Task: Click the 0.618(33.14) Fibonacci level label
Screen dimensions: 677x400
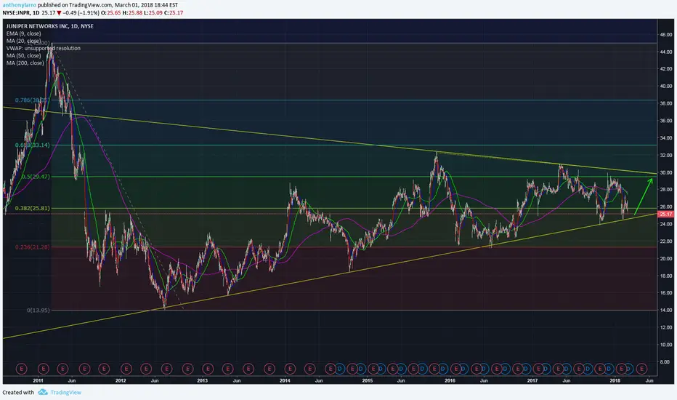Action: pos(33,145)
